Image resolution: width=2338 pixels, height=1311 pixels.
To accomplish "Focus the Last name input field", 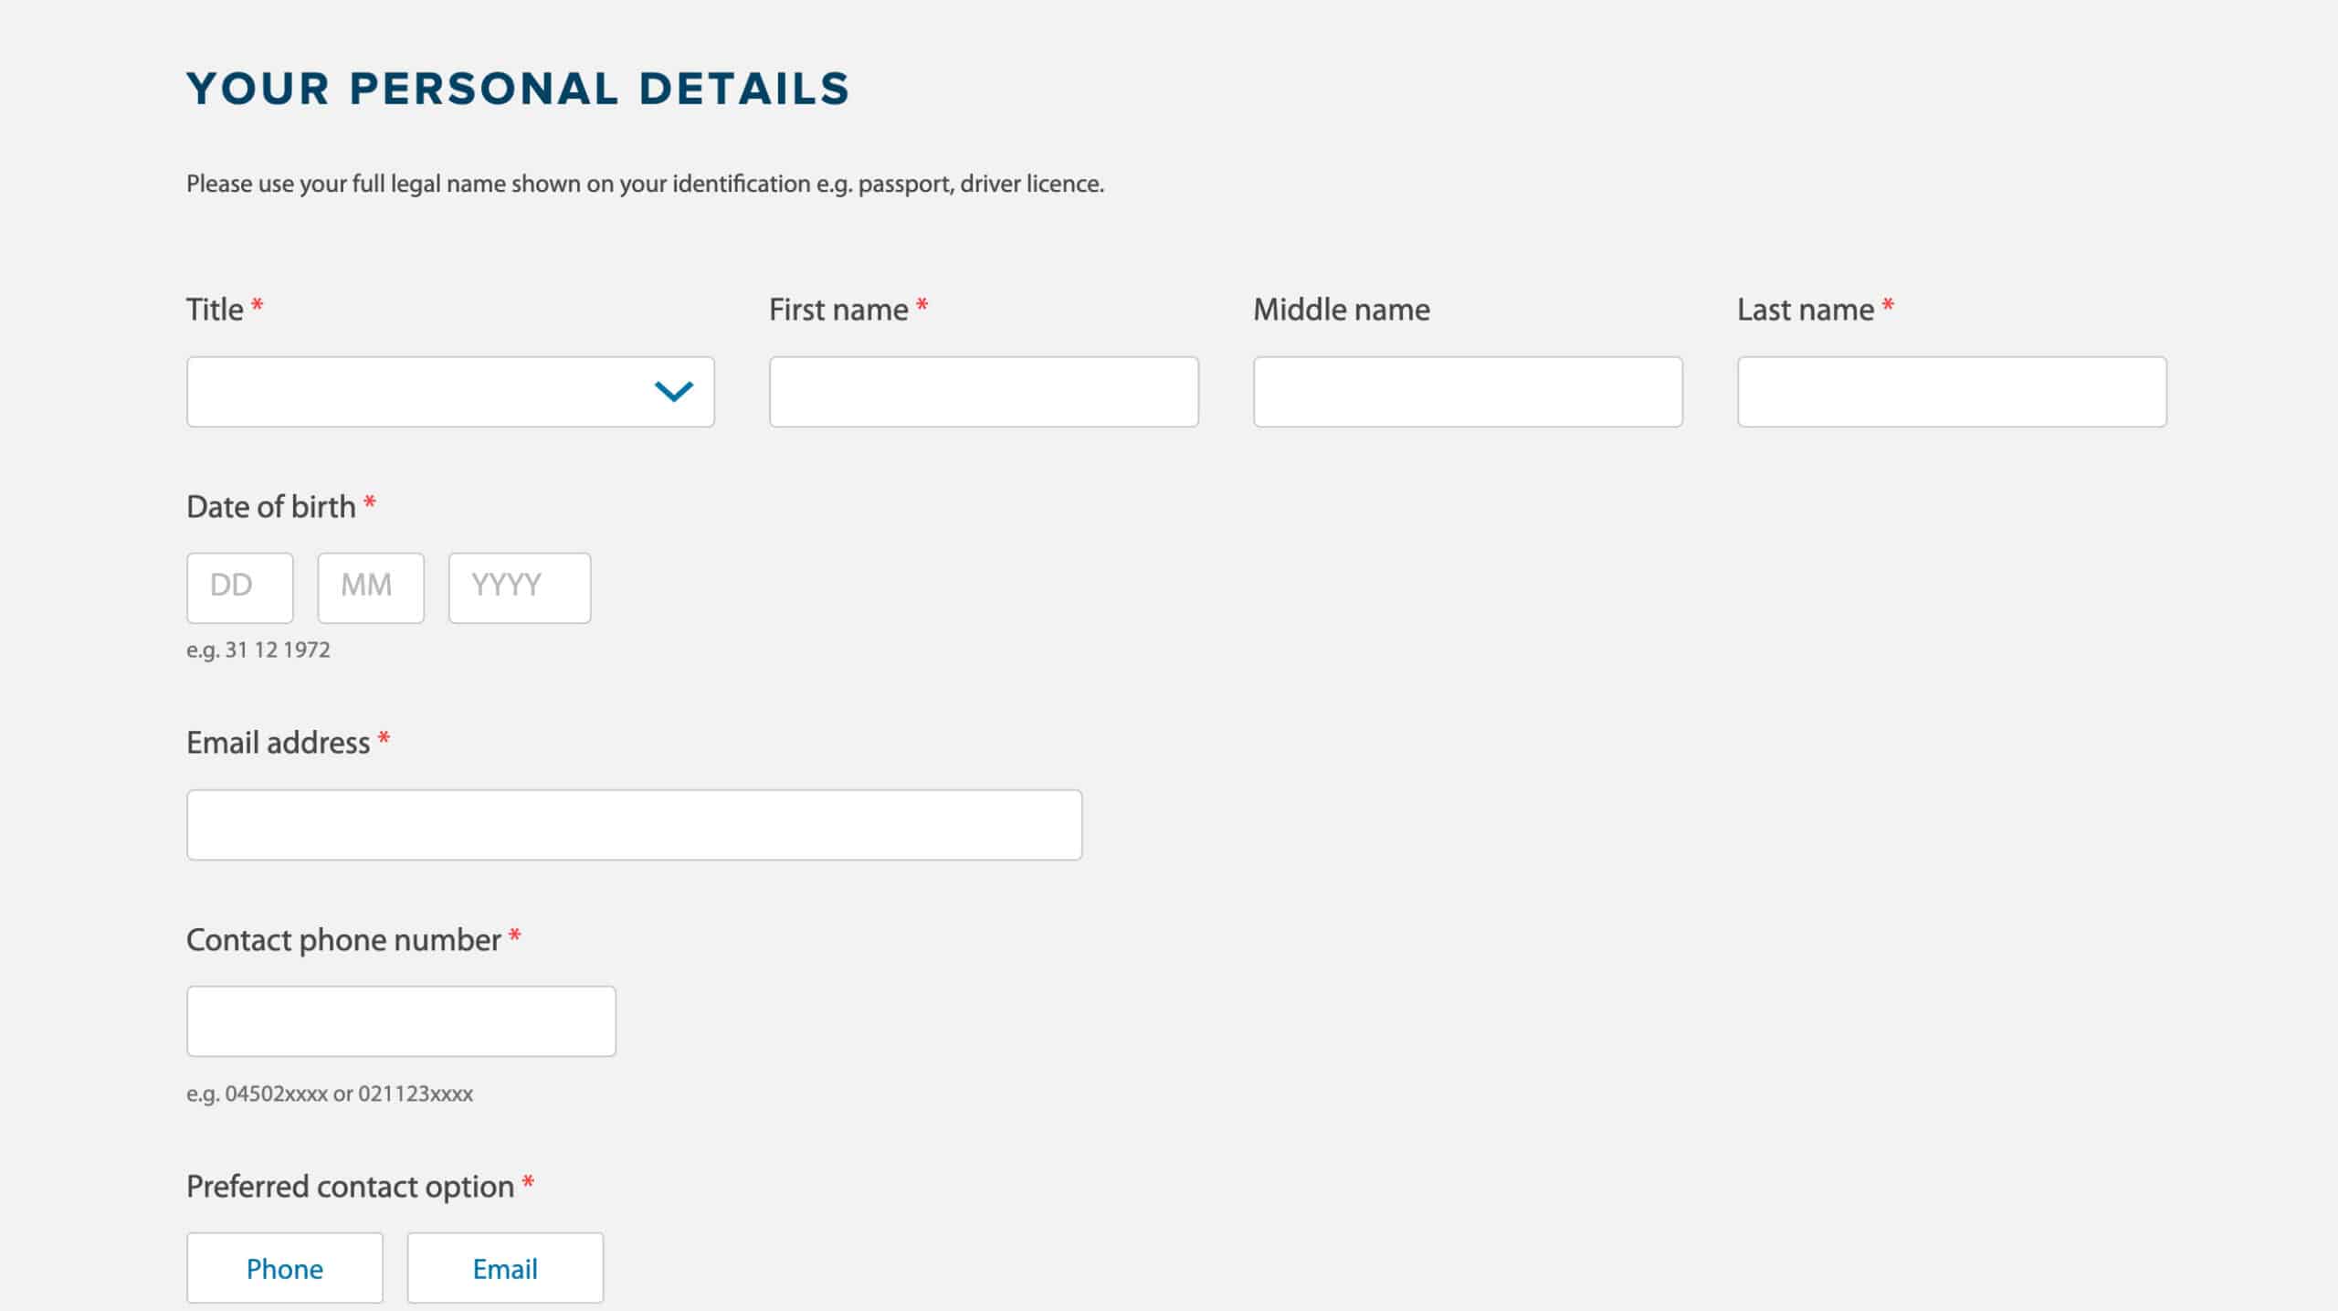I will click(1952, 392).
